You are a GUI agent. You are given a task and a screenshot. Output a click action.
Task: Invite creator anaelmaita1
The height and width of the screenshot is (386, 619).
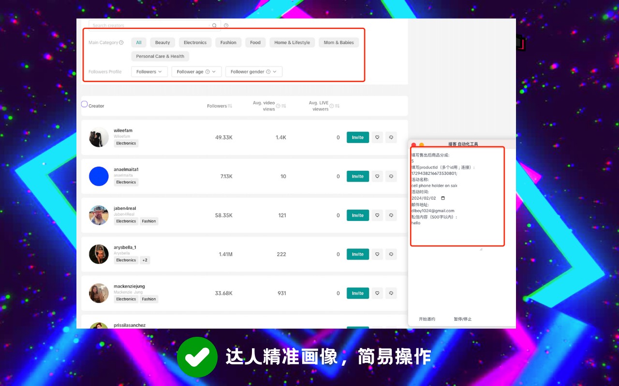pyautogui.click(x=358, y=176)
